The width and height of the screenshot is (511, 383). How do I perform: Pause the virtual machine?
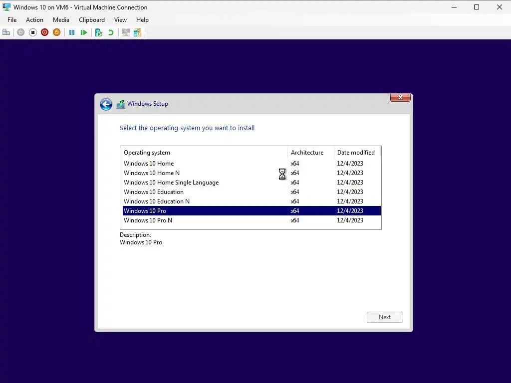pos(72,32)
